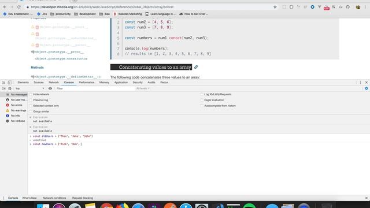Open the Chrome profile avatar
370x208 pixels.
pos(358,7)
